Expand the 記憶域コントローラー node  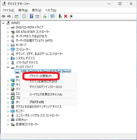pos(8,125)
